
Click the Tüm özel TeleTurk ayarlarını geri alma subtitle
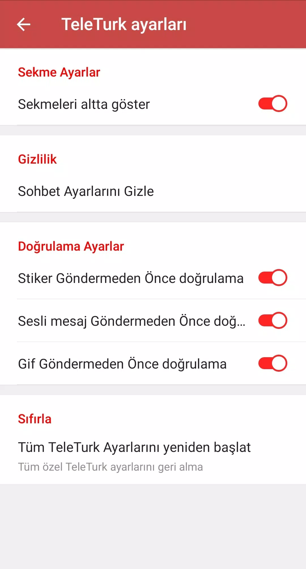(110, 467)
